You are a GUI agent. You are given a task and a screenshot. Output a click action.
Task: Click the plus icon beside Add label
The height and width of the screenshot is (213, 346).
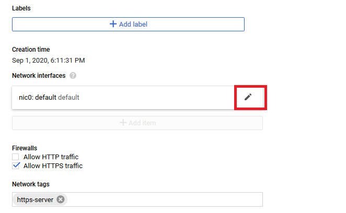pos(113,24)
